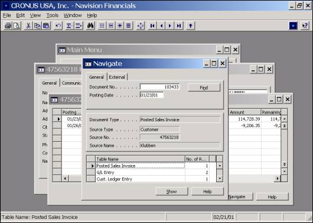Click the Navigate button in the ledger entries window
Screen dimensions: 313x223
tap(240, 197)
